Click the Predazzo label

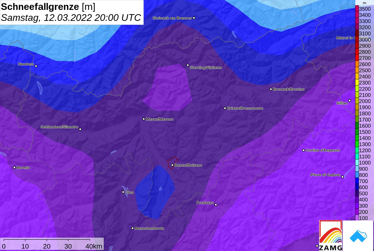click(205, 203)
